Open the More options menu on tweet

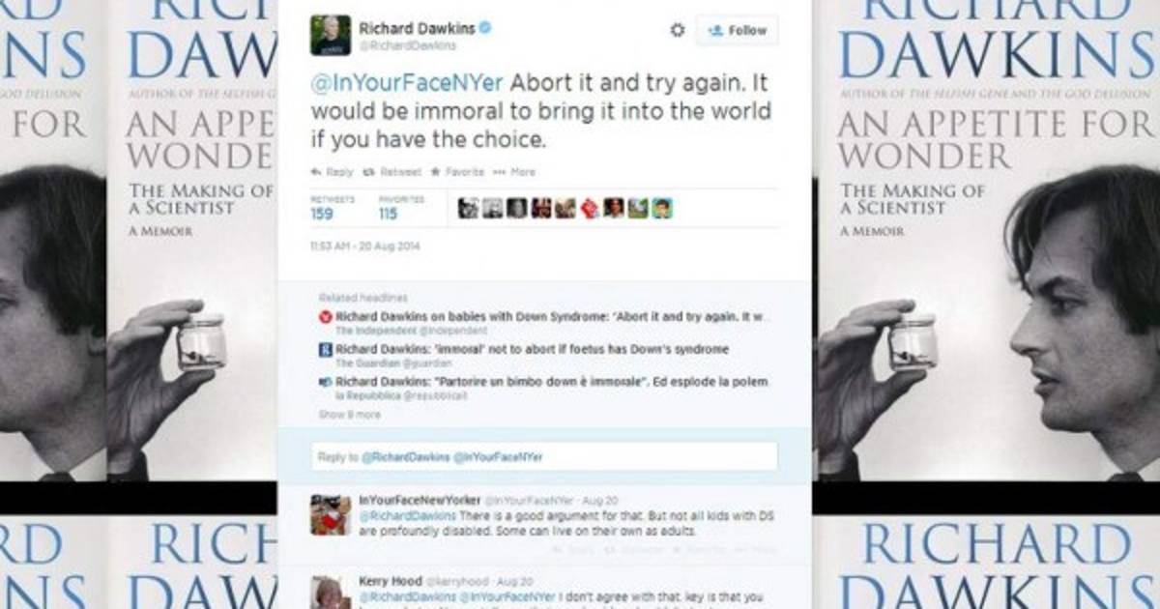(x=514, y=172)
